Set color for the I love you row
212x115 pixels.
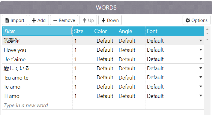coord(105,50)
